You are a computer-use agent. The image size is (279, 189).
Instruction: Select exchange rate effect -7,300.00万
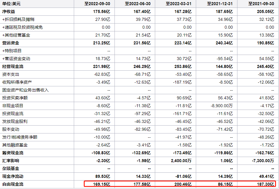(x=263, y=161)
